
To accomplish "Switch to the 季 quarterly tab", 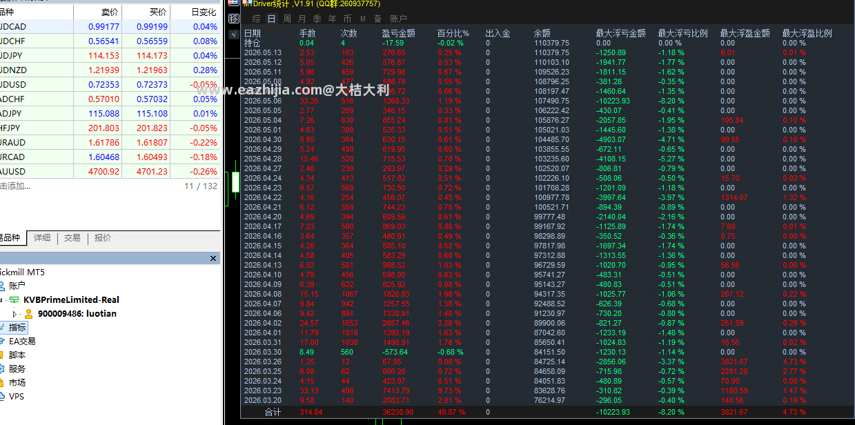I will 317,19.
